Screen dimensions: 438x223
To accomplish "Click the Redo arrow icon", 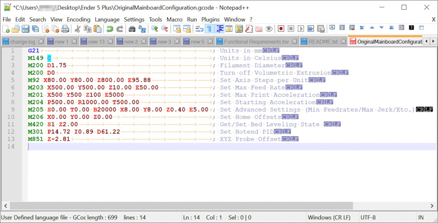I will pos(119,28).
